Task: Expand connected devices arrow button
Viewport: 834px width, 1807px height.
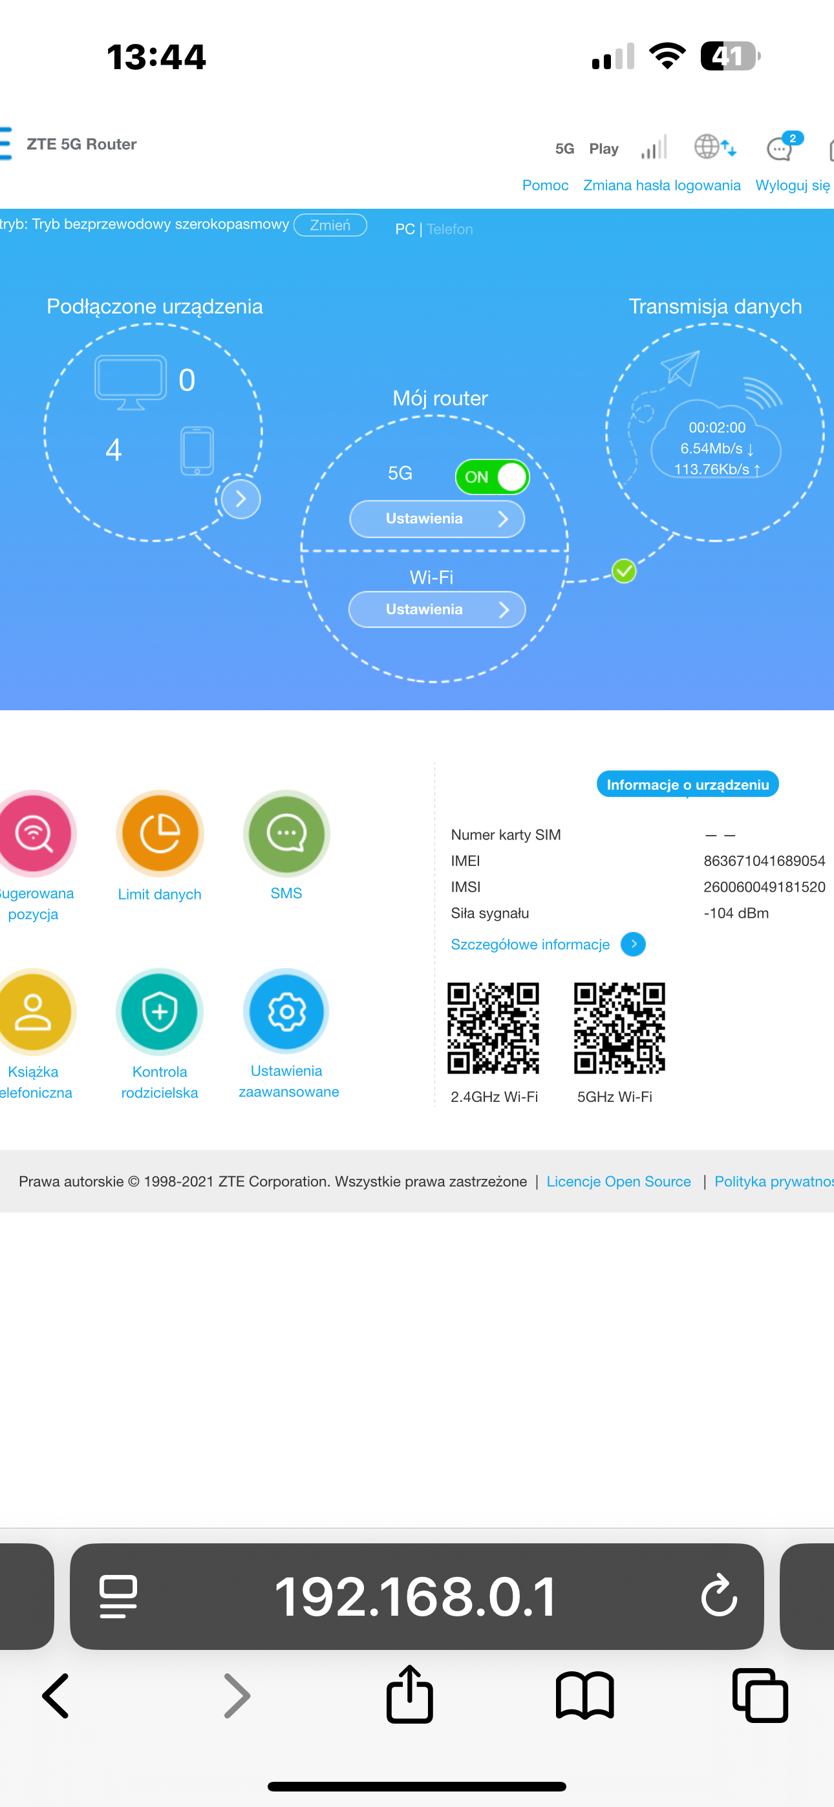Action: [x=241, y=499]
